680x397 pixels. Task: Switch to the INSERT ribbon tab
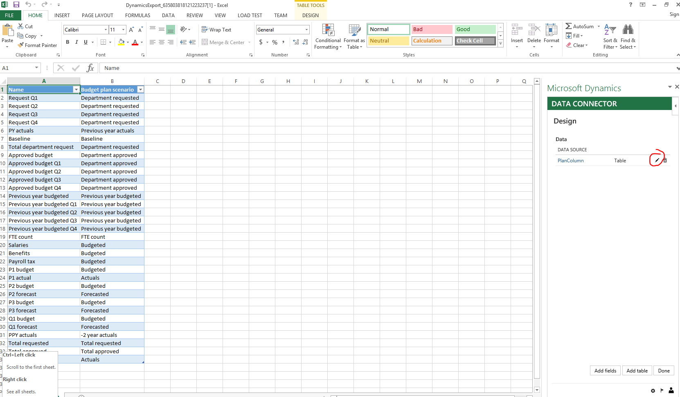[62, 15]
